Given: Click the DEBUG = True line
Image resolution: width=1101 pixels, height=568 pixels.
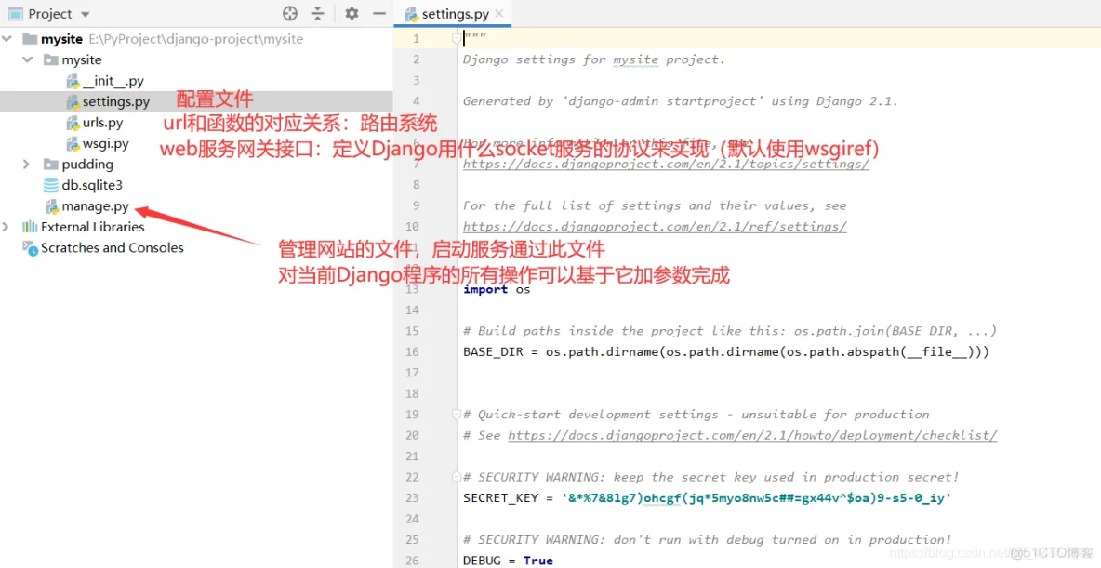Looking at the screenshot, I should [509, 561].
